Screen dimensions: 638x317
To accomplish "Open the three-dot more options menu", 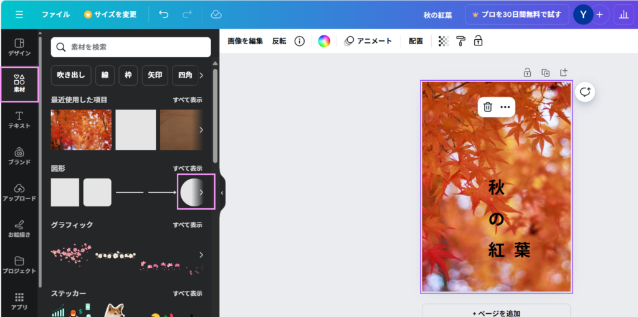I will (505, 107).
